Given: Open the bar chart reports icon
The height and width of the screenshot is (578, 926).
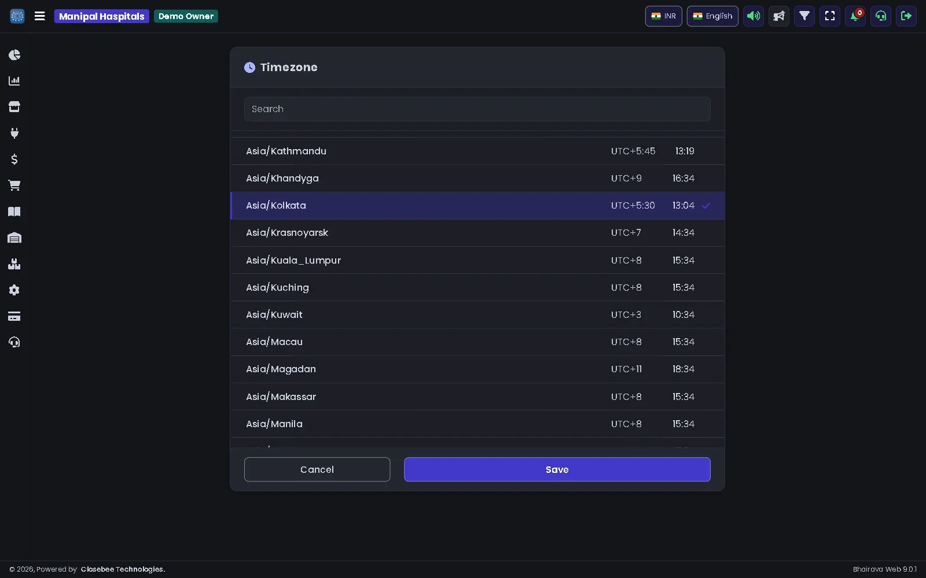Looking at the screenshot, I should coord(14,81).
